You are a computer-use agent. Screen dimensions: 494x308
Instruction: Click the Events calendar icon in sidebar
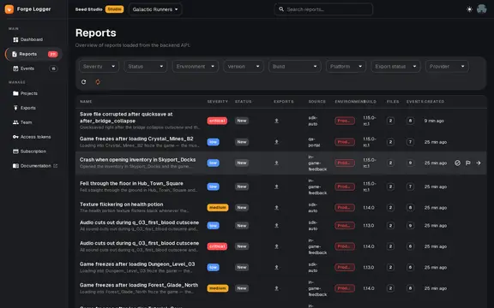pos(15,68)
